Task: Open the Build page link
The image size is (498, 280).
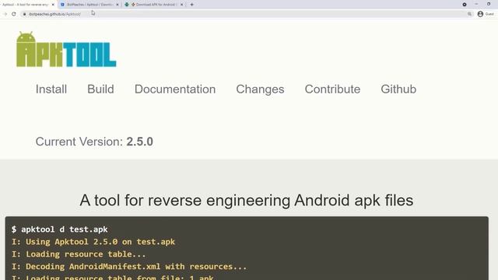Action: (x=100, y=89)
